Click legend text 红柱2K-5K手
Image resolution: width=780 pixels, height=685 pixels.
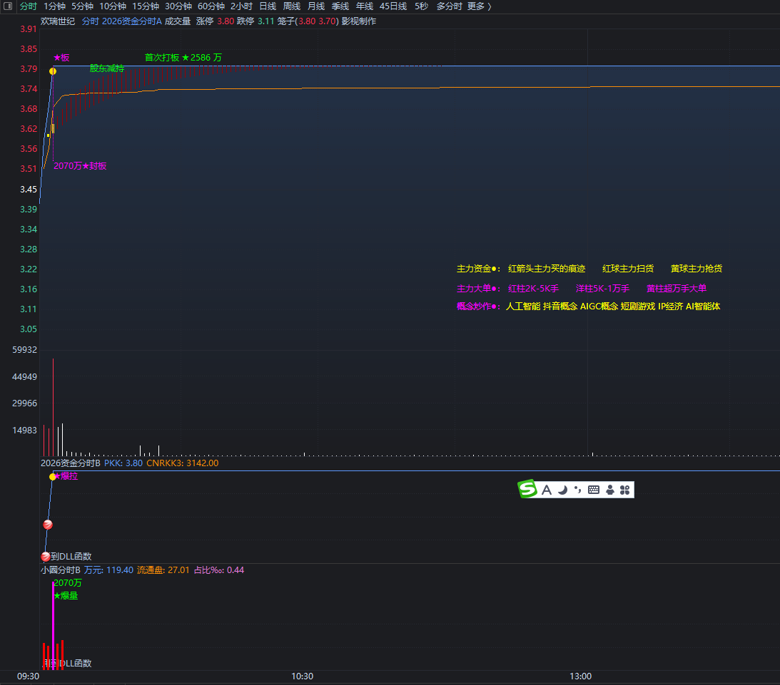[533, 289]
